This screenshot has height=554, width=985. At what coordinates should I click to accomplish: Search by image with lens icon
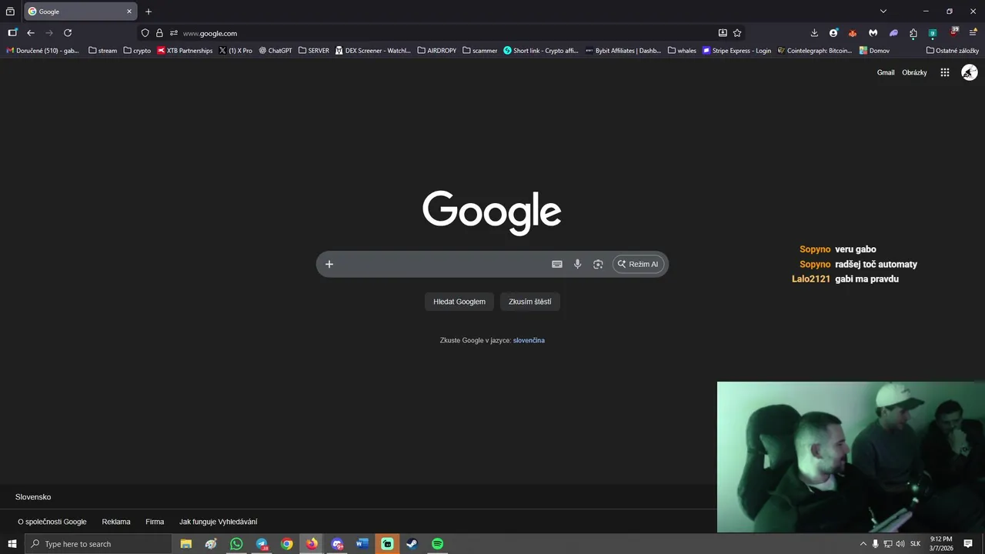(x=598, y=264)
